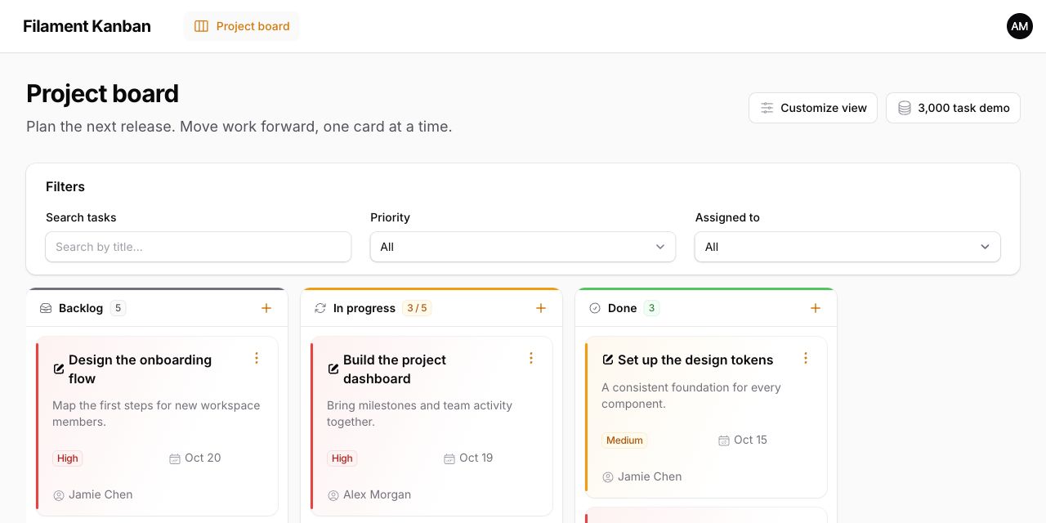The height and width of the screenshot is (523, 1046).
Task: Go to Project board navigation item
Action: pos(242,26)
